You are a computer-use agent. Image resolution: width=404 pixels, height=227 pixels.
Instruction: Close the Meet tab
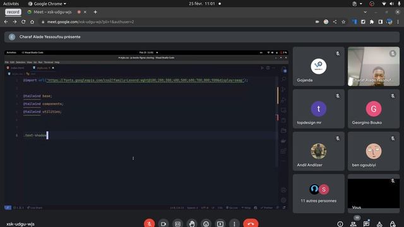pos(85,12)
